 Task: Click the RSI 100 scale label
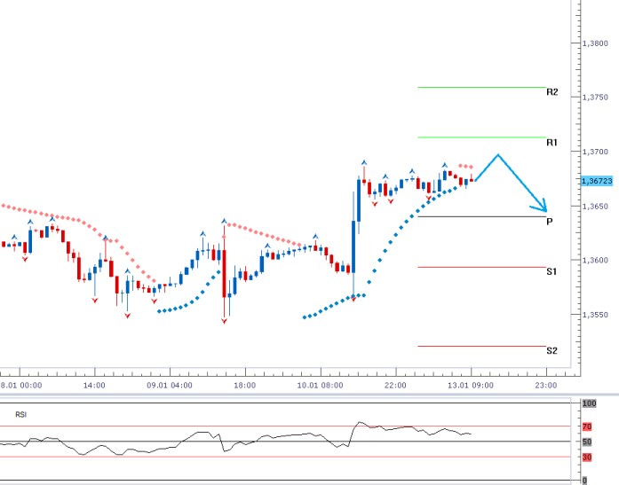pyautogui.click(x=589, y=403)
